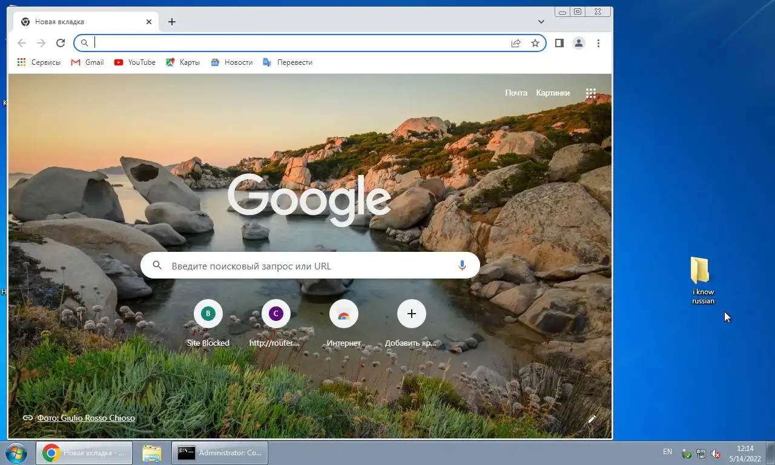
Task: Open the Gmail bookmark
Action: pyautogui.click(x=88, y=62)
